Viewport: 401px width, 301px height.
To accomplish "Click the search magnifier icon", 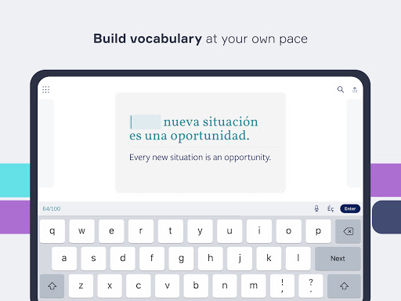I will (x=341, y=89).
